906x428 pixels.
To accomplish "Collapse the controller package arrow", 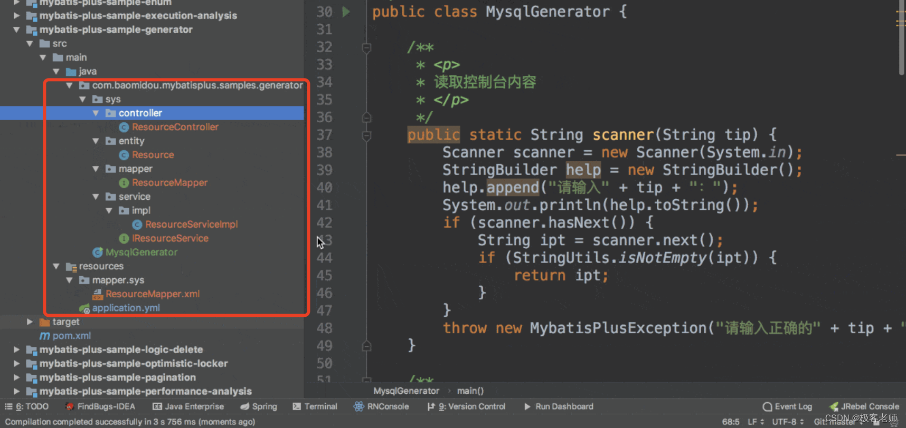I will coord(96,113).
